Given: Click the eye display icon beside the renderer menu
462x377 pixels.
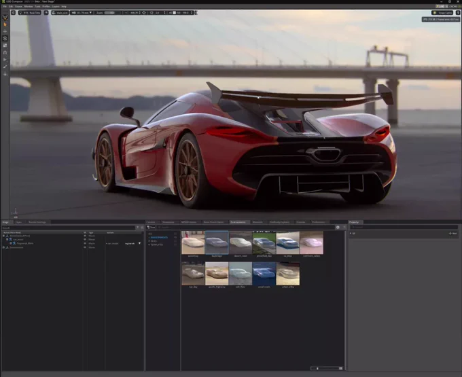Looking at the screenshot, I should 46,13.
